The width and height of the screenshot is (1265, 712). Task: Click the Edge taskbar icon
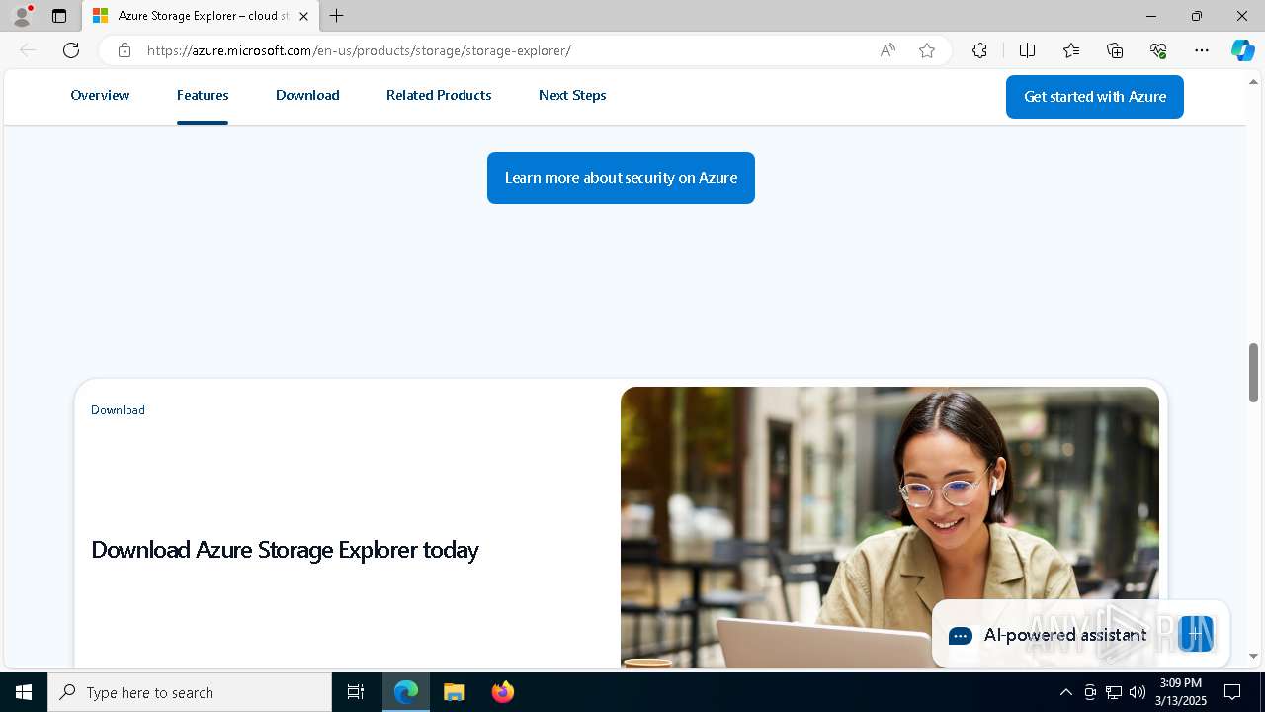406,692
